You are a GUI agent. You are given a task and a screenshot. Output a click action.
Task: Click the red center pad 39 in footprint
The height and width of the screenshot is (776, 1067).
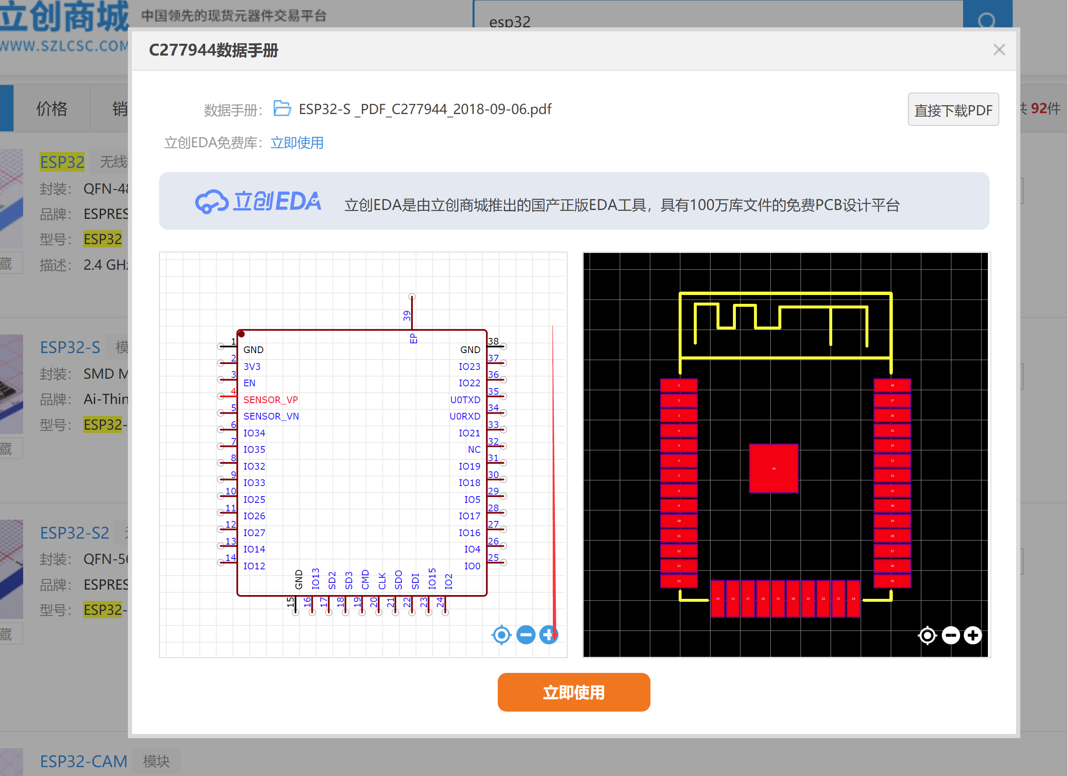pos(773,468)
